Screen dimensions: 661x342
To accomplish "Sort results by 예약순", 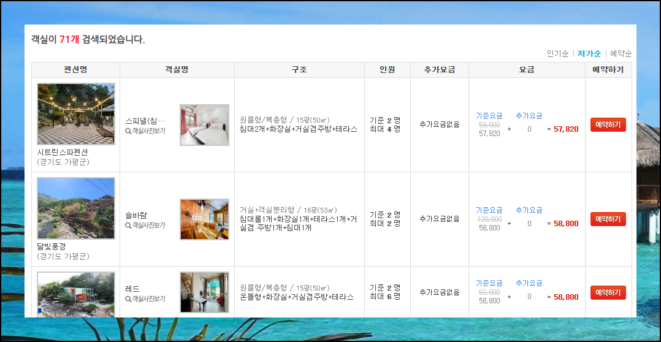I will pyautogui.click(x=621, y=53).
